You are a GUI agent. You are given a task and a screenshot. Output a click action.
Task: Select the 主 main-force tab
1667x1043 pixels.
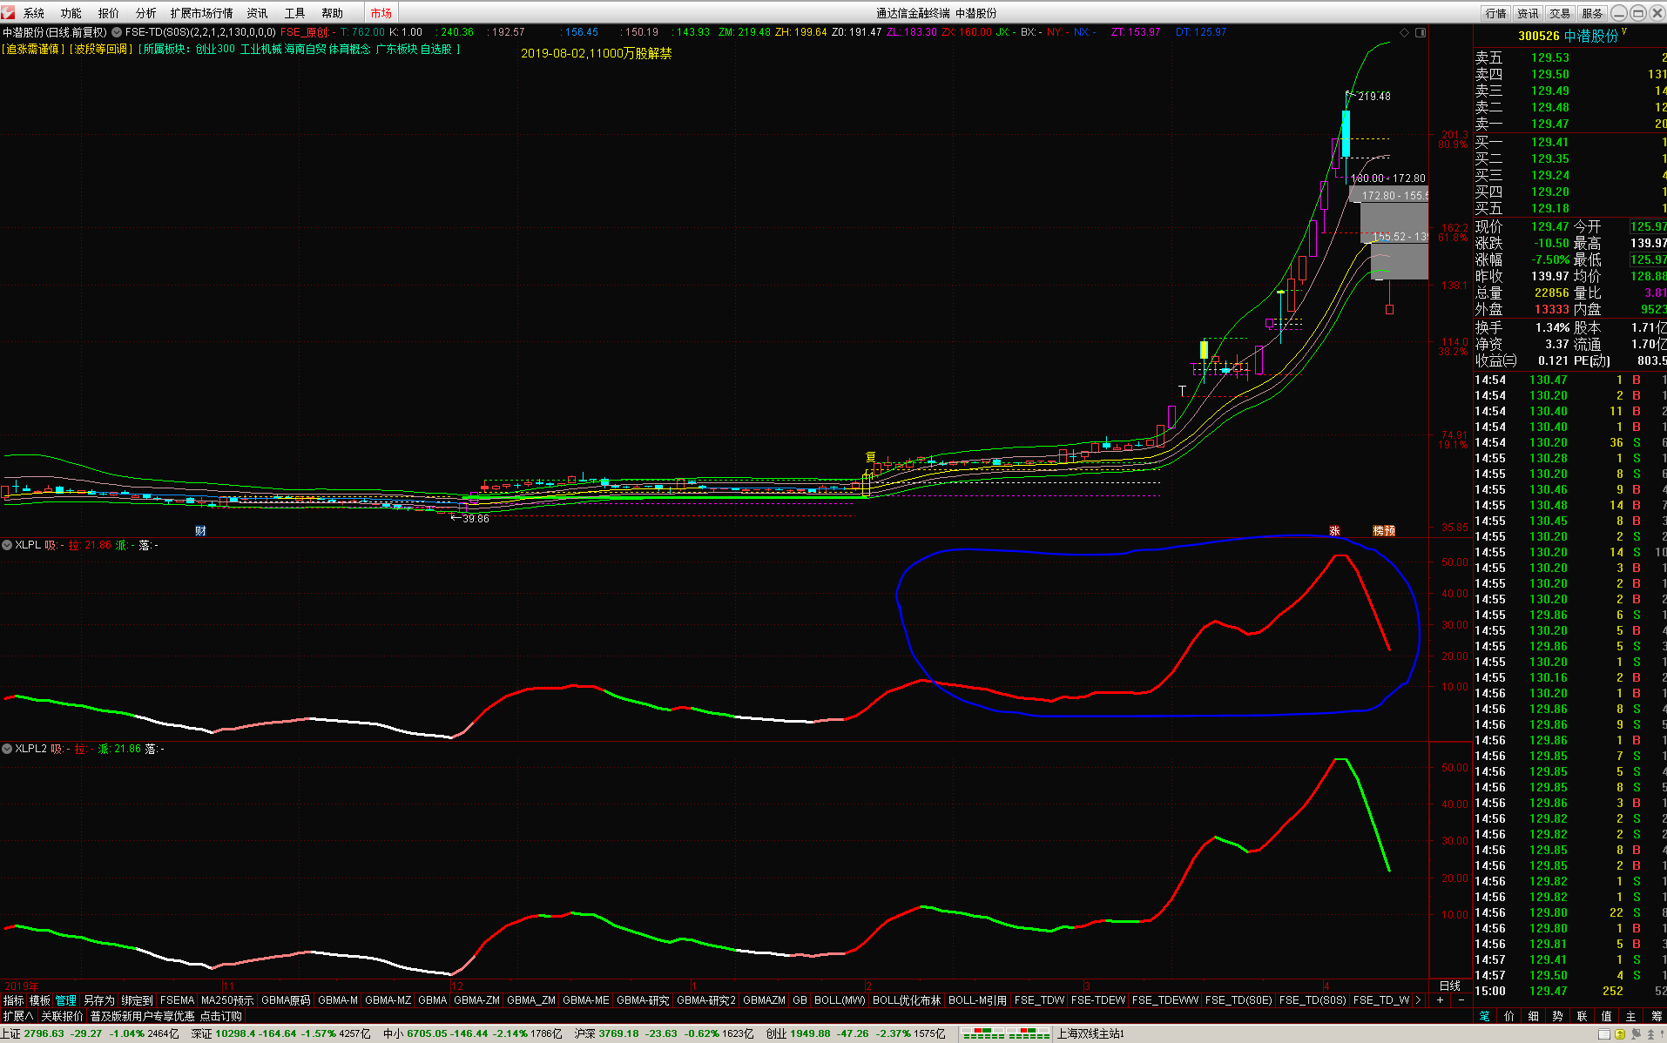click(x=1631, y=1016)
